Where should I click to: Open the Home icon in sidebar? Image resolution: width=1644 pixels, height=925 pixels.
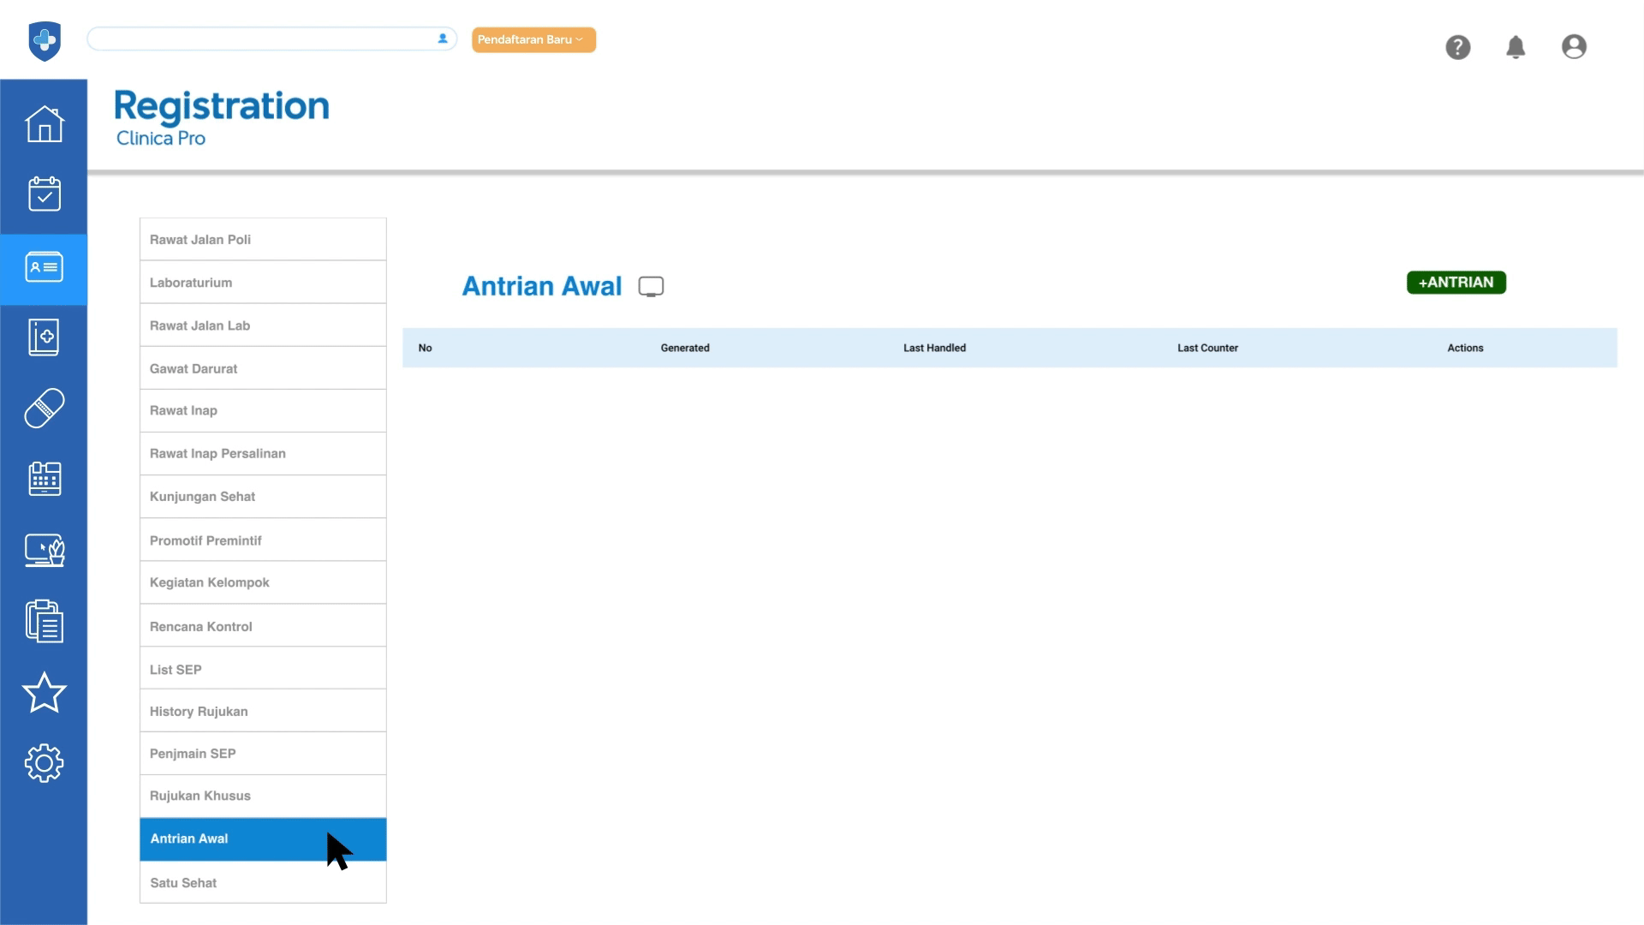pyautogui.click(x=44, y=124)
